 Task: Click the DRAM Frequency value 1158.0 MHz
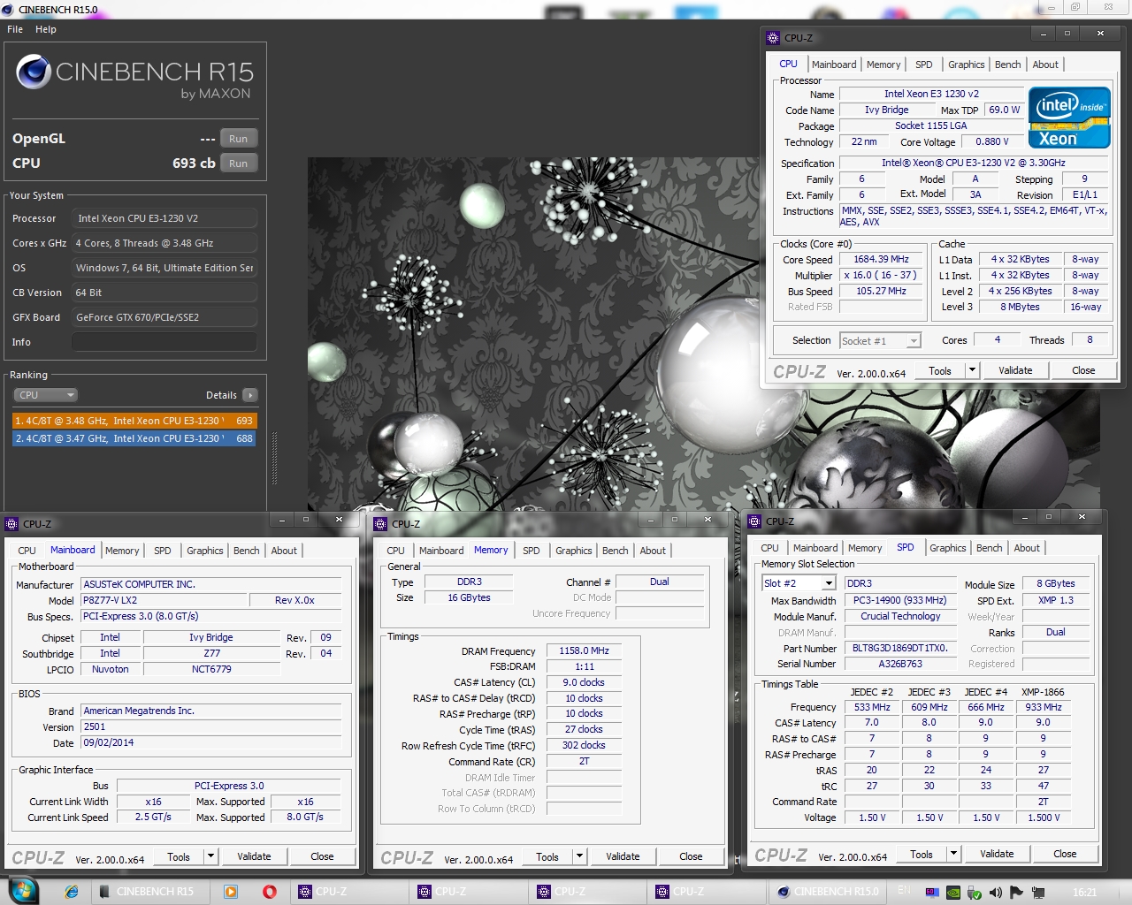[584, 650]
